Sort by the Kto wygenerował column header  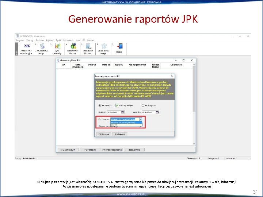(x=137, y=66)
